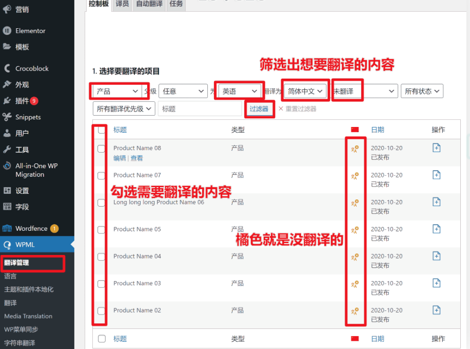The height and width of the screenshot is (349, 470).
Task: Click add-note document icon for Product Name 06
Action: coord(437,202)
